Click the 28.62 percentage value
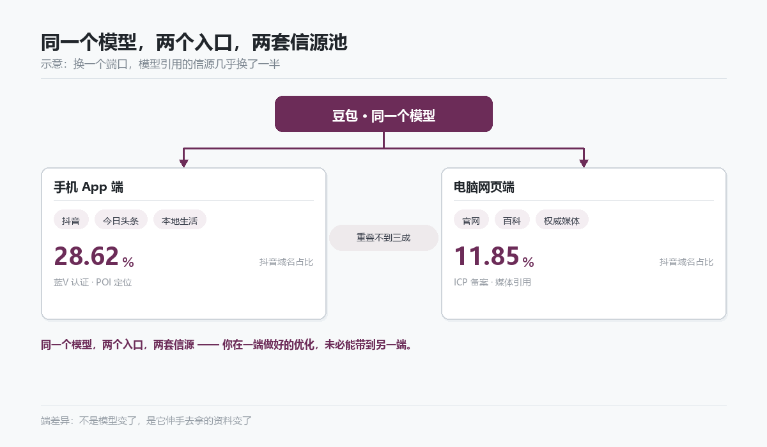The height and width of the screenshot is (447, 767). pyautogui.click(x=94, y=256)
